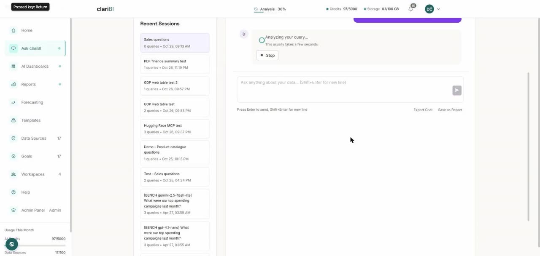
Task: Go to Admin Panel menu item
Action: point(36,210)
